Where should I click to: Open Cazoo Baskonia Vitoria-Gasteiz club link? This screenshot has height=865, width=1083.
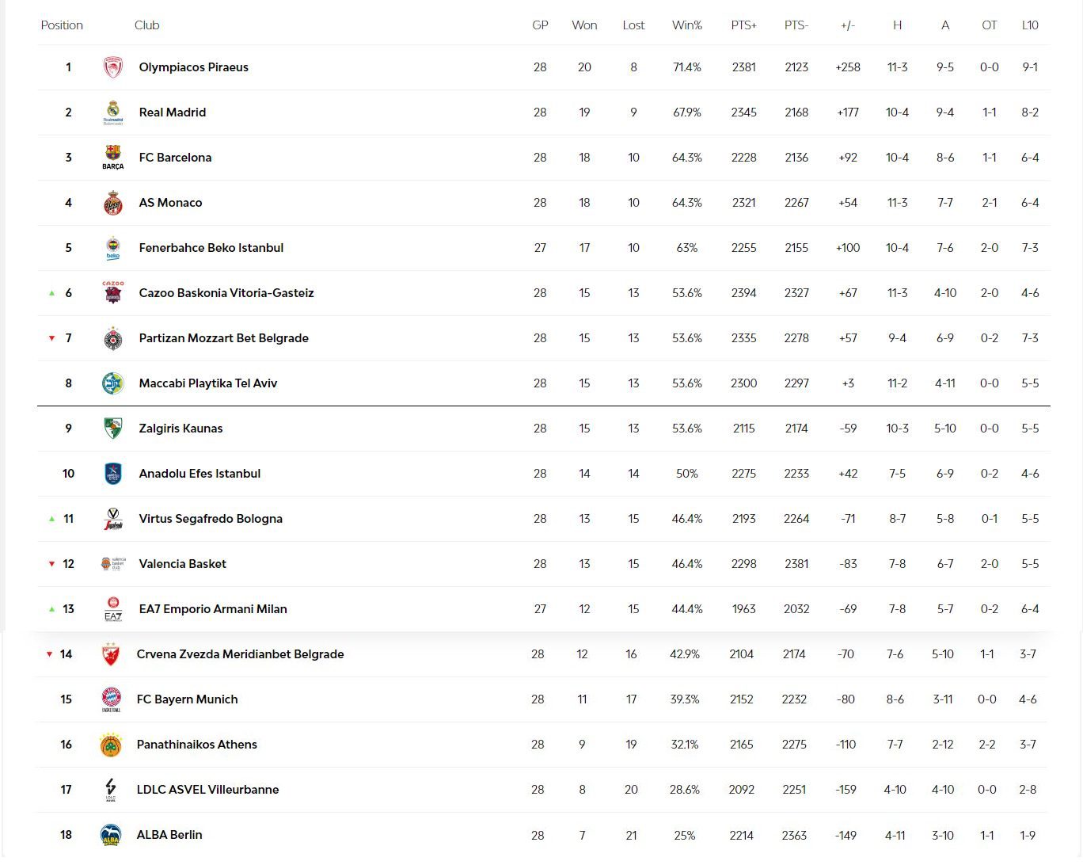226,293
